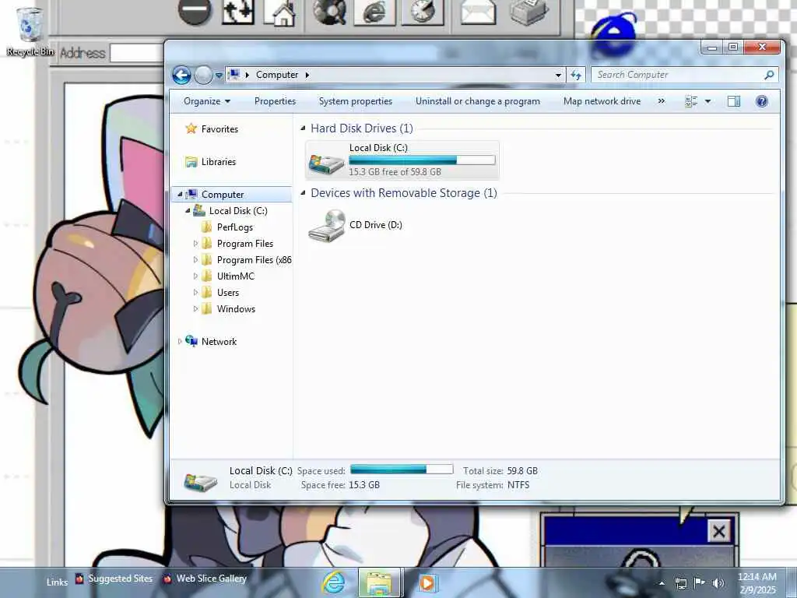Select the Windows folder in the tree

pos(236,308)
